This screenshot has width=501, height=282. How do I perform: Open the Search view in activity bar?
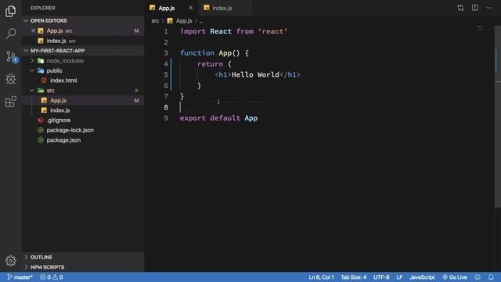click(x=10, y=33)
